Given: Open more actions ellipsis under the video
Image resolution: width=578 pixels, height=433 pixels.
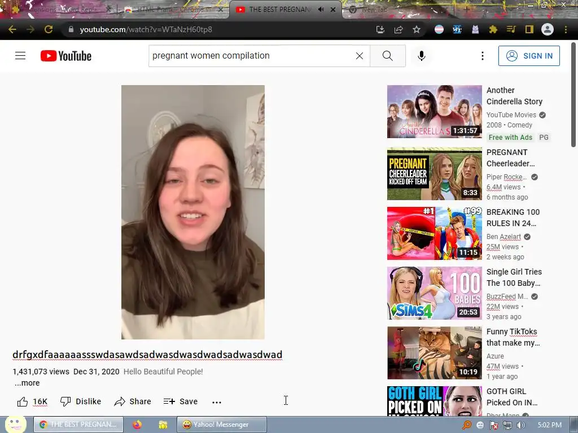Looking at the screenshot, I should coord(217,402).
